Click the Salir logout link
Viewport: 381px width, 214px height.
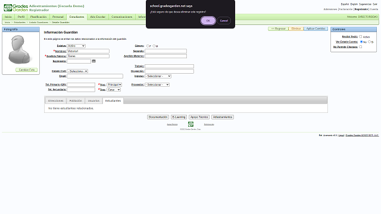(x=375, y=4)
